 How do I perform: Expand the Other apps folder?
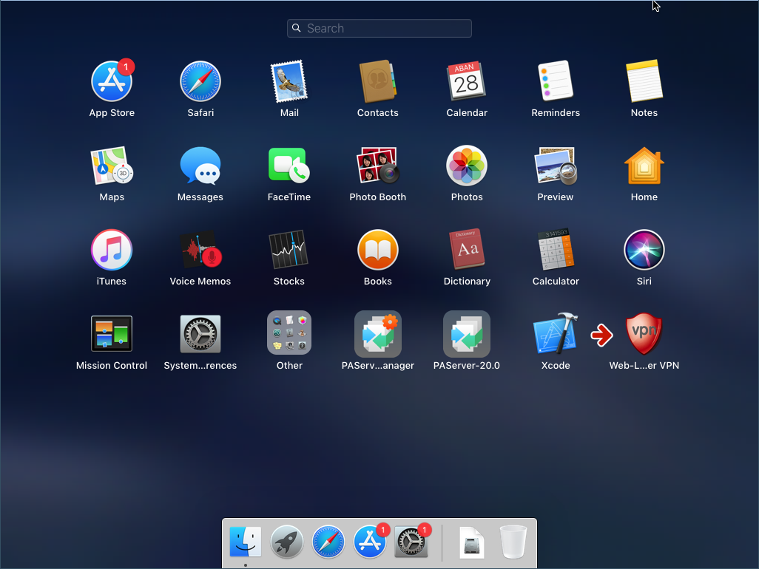289,333
